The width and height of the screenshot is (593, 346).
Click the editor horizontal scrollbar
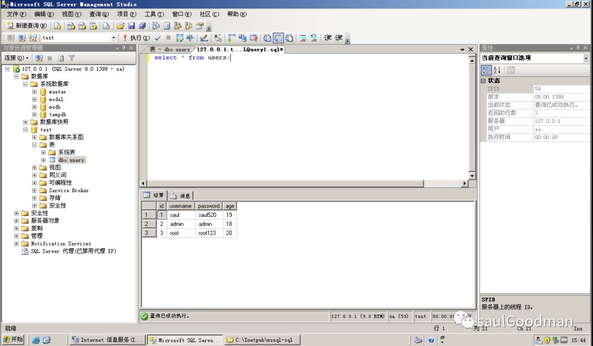tap(284, 183)
